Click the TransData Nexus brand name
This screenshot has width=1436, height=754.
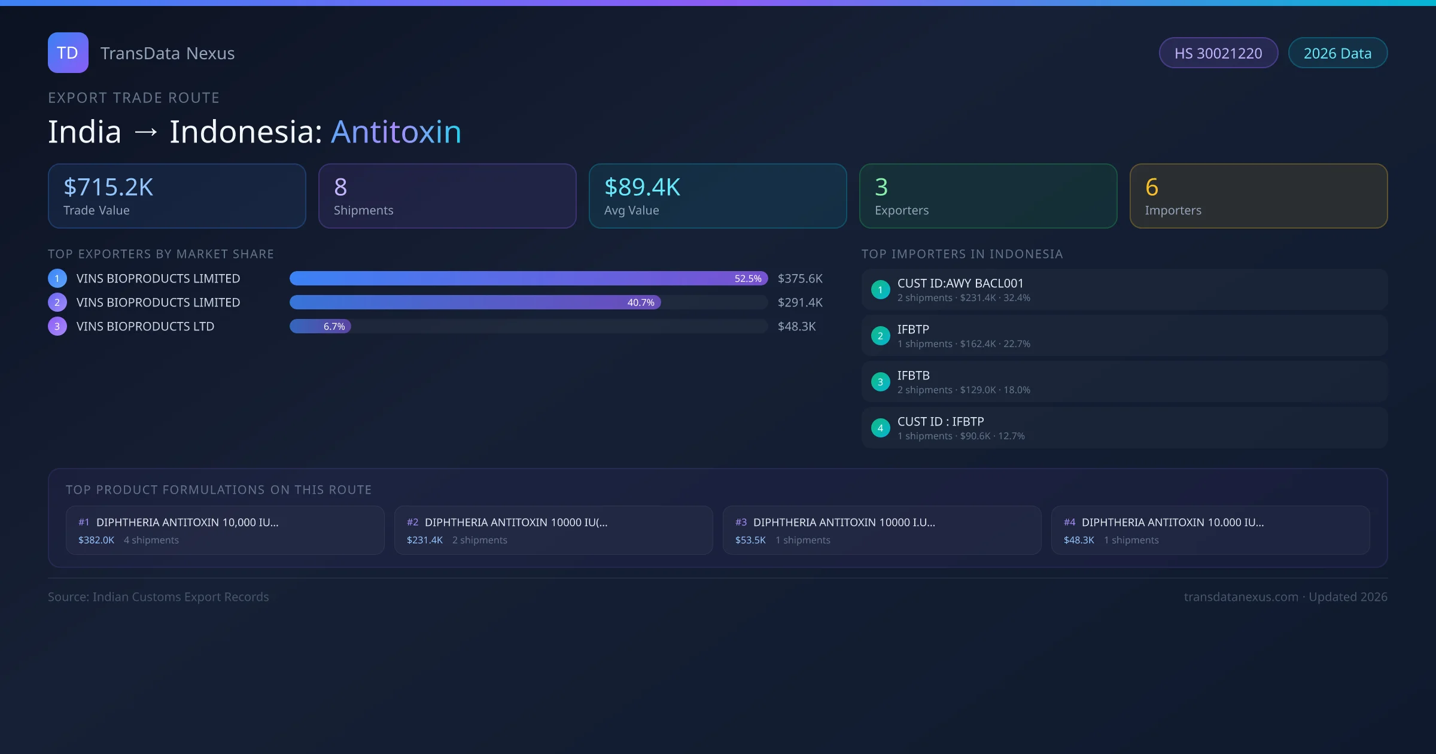coord(168,53)
